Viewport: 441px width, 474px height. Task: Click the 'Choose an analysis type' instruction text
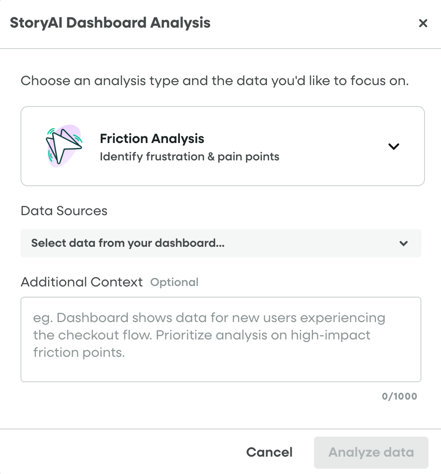(214, 81)
